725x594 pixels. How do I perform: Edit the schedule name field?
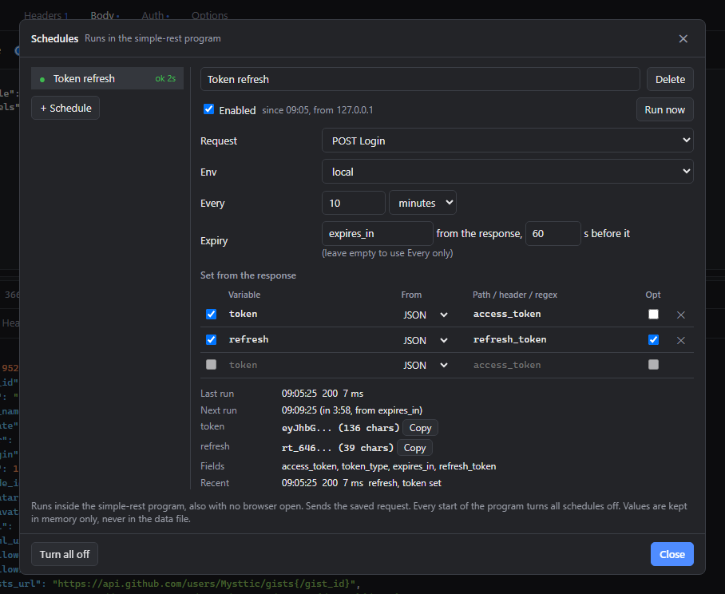click(420, 79)
